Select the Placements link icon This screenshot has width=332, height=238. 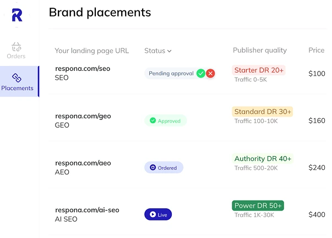pos(17,78)
